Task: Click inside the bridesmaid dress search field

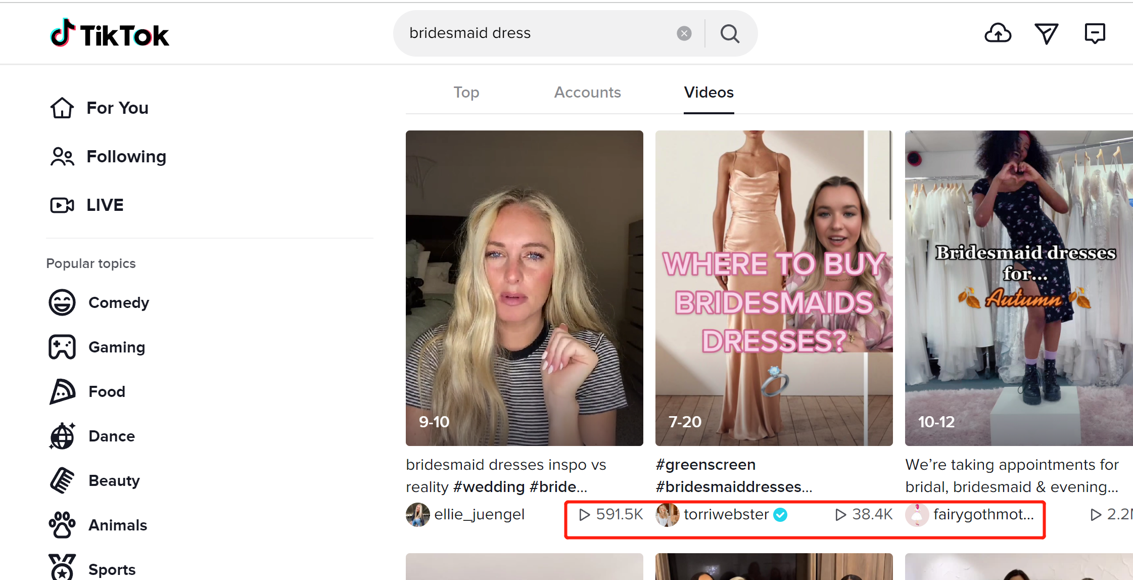Action: 536,33
